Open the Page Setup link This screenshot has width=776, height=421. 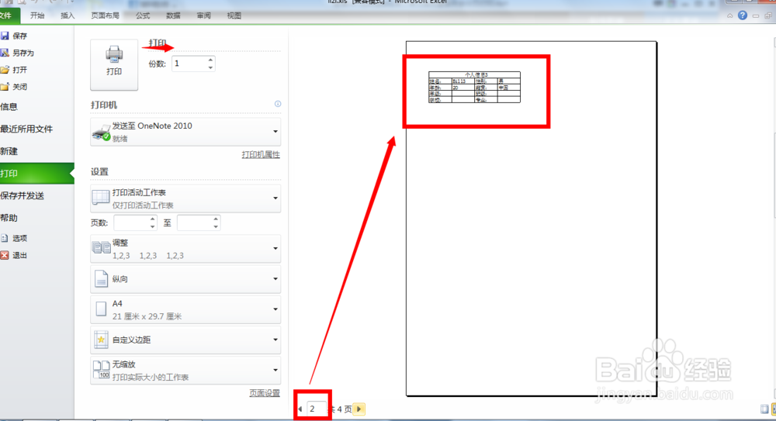point(265,393)
